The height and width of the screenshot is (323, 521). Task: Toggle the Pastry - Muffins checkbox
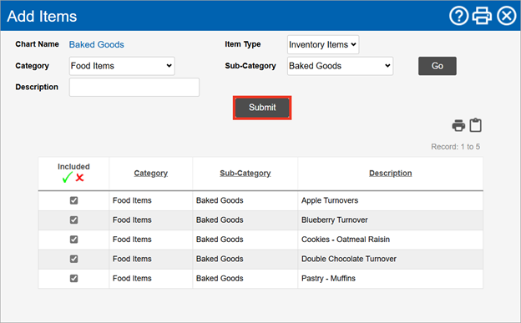click(73, 278)
